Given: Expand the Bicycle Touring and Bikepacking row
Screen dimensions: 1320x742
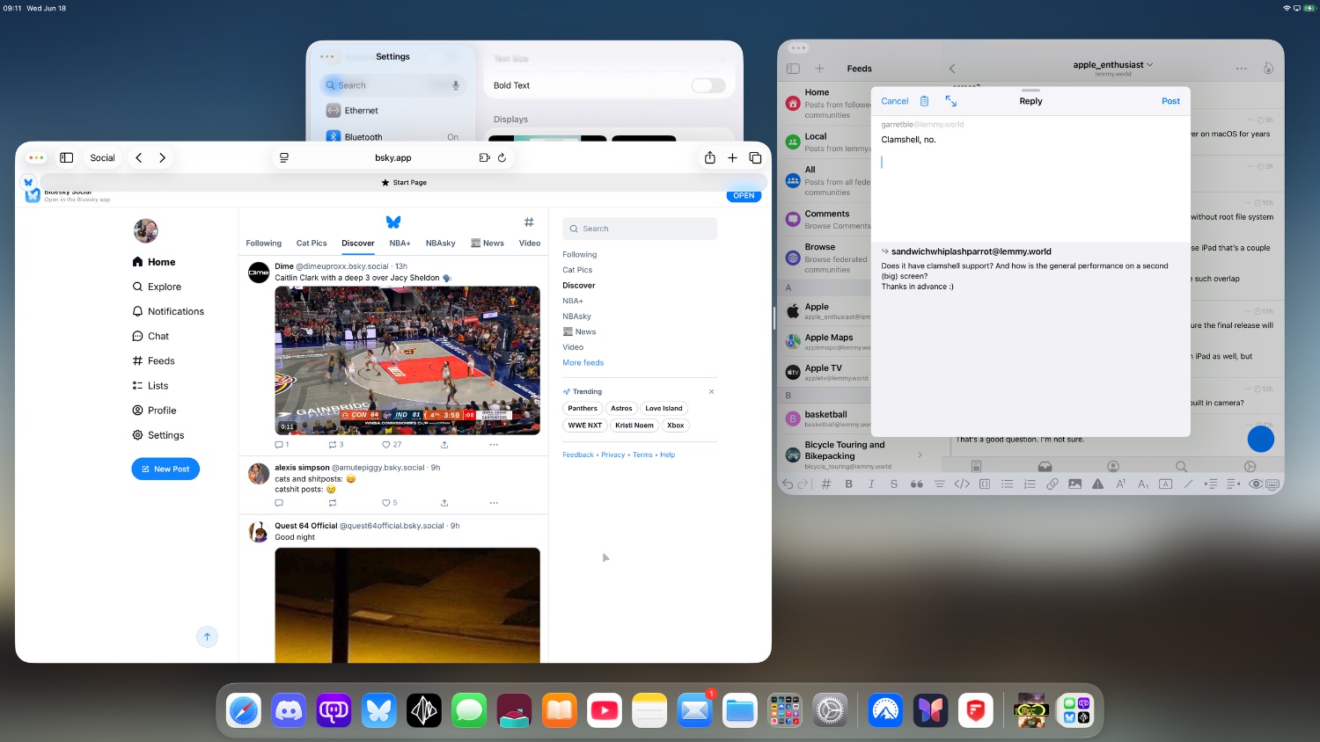Looking at the screenshot, I should click(920, 455).
